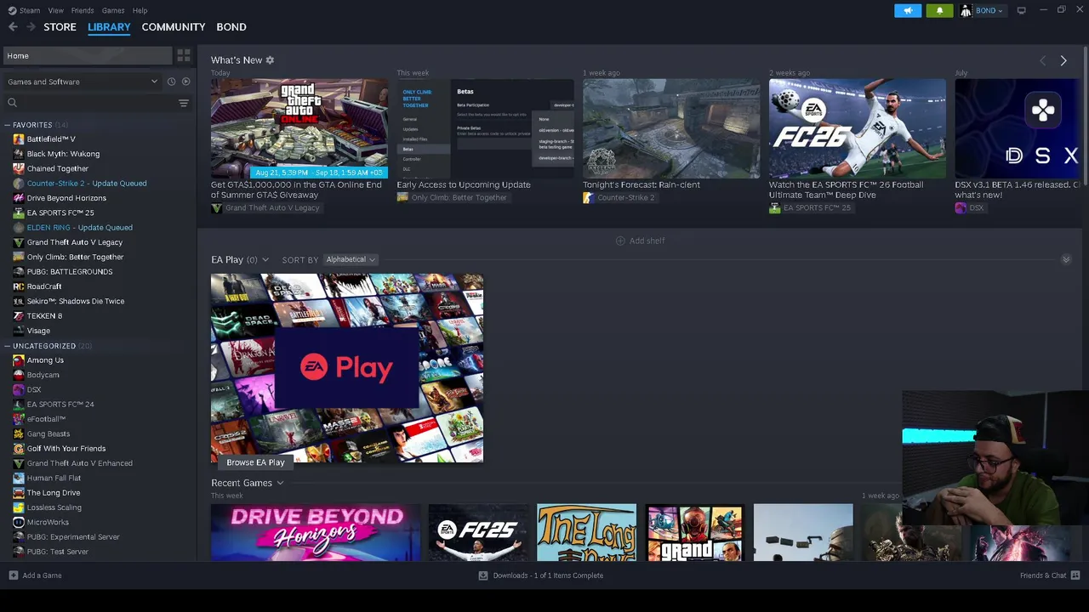Click the library search input field

coord(98,103)
